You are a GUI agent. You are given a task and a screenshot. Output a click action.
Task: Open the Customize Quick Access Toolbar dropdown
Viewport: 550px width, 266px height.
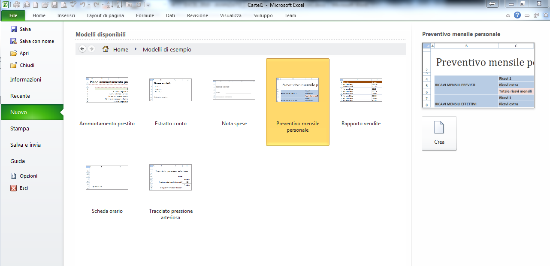point(148,5)
